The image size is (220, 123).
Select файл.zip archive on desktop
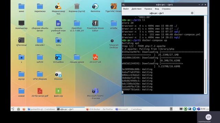58,91
